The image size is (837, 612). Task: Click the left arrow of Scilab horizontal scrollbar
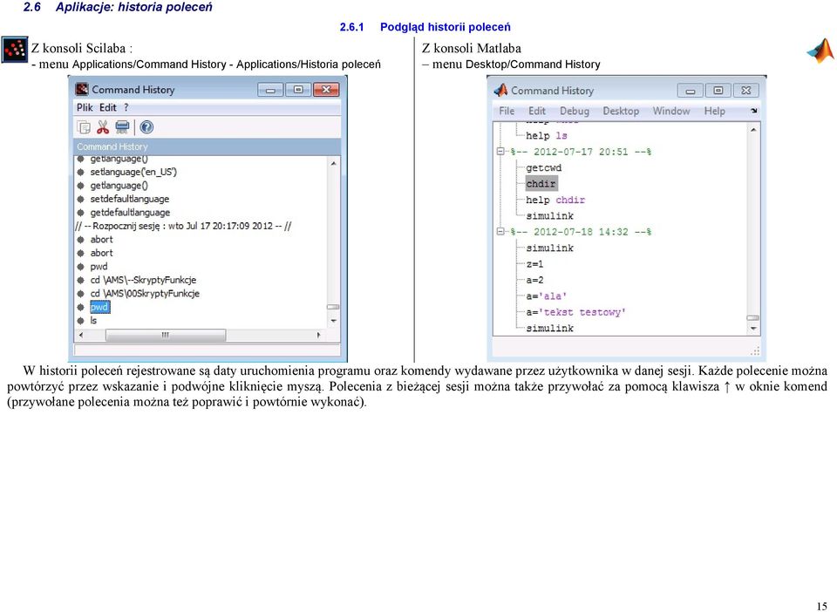[80, 335]
